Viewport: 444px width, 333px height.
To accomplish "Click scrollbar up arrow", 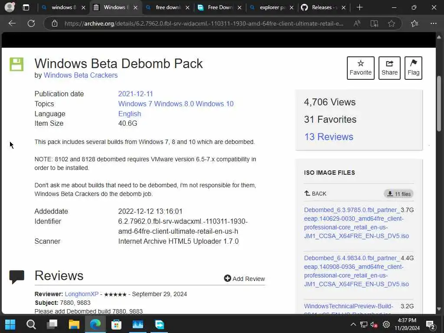I will pos(439,37).
